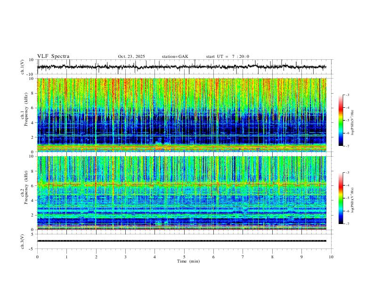Click the time axis tick label '10'
Viewport: 373px width, 288px height.
tap(331, 257)
